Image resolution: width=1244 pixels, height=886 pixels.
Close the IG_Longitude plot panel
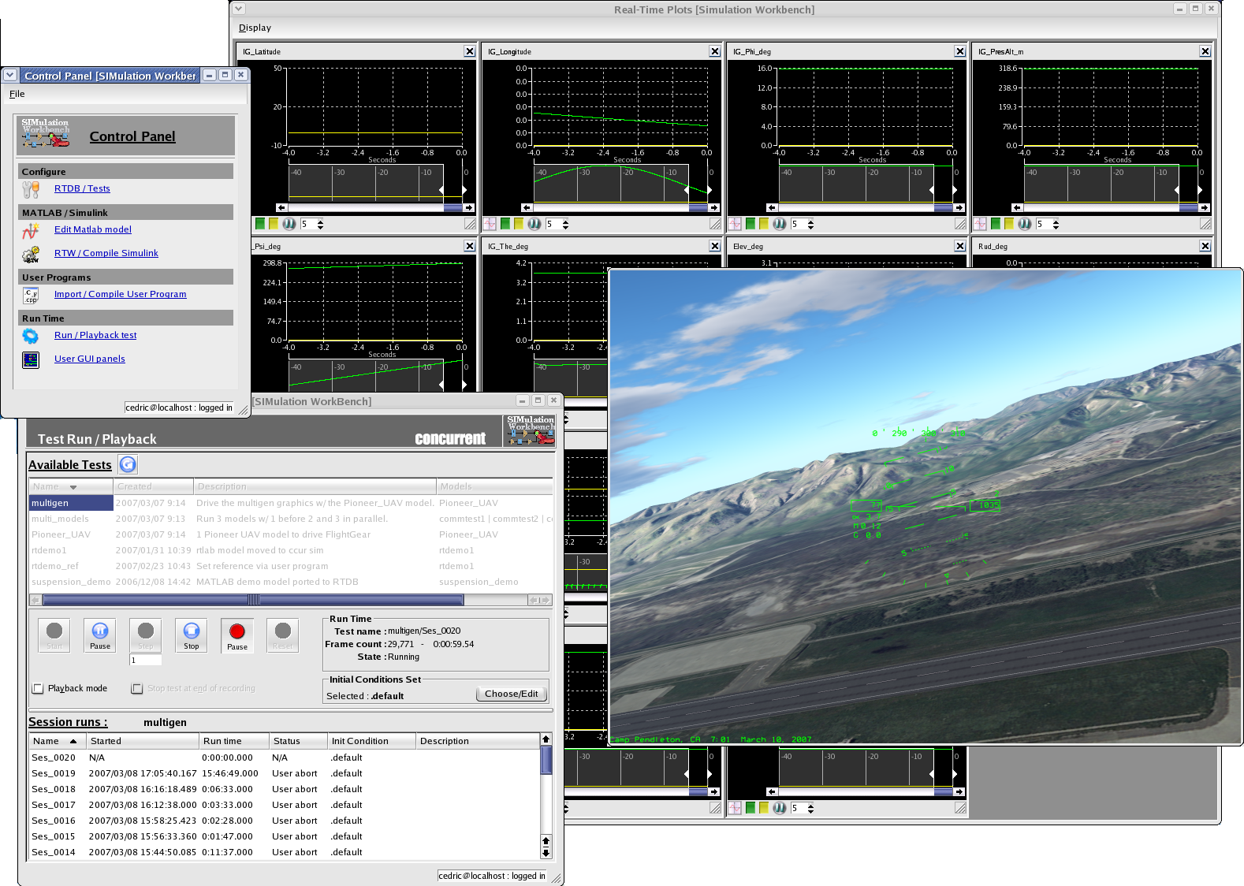click(715, 51)
